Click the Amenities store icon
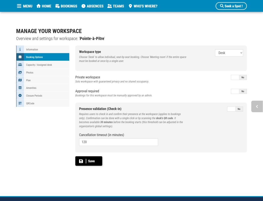The height and width of the screenshot is (201, 263). (20, 88)
